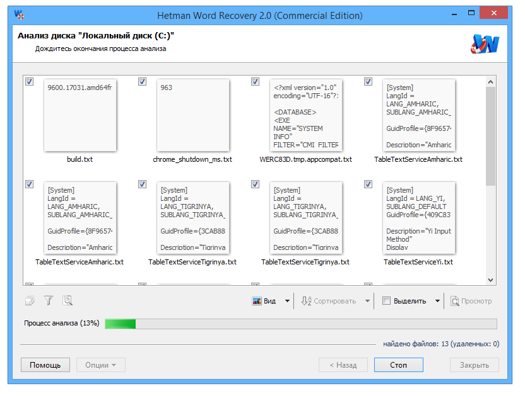The image size is (525, 396).
Task: Click the WERC83D.tmp.appcompat.txt file name
Action: [x=305, y=159]
